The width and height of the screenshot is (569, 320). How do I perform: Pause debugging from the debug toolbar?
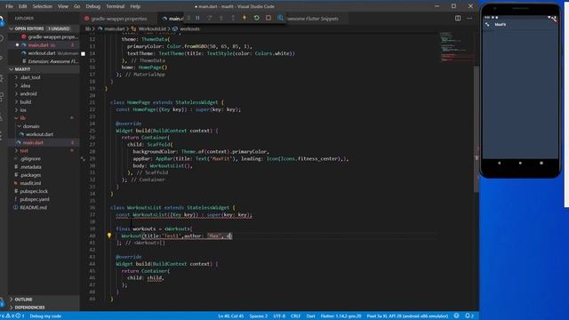197,18
